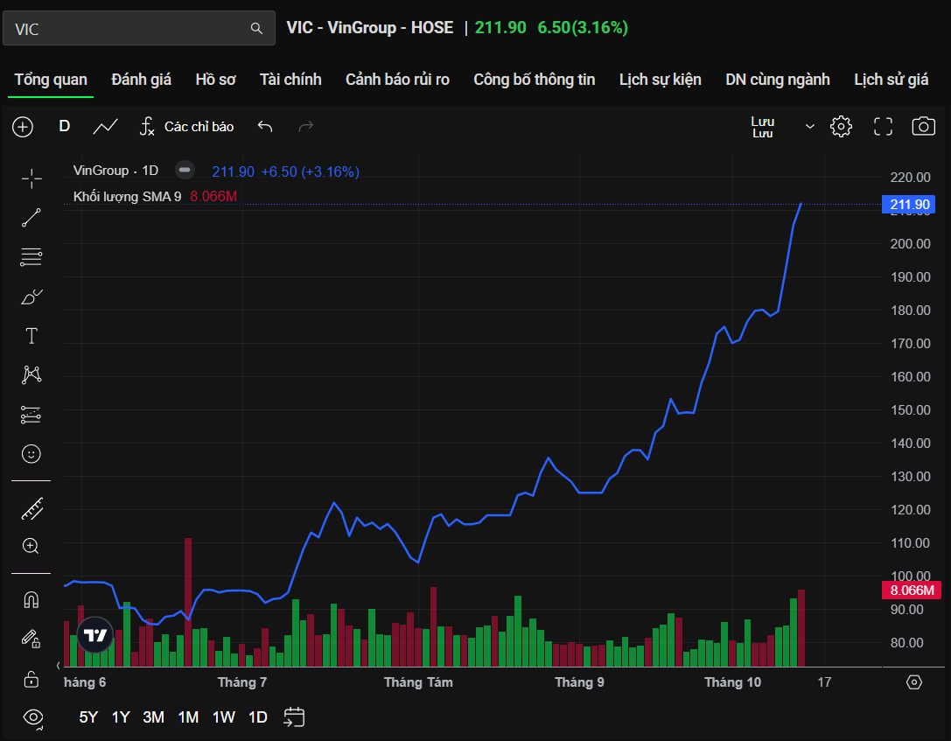Take a chart snapshot with camera icon
This screenshot has height=741, width=951.
(923, 127)
